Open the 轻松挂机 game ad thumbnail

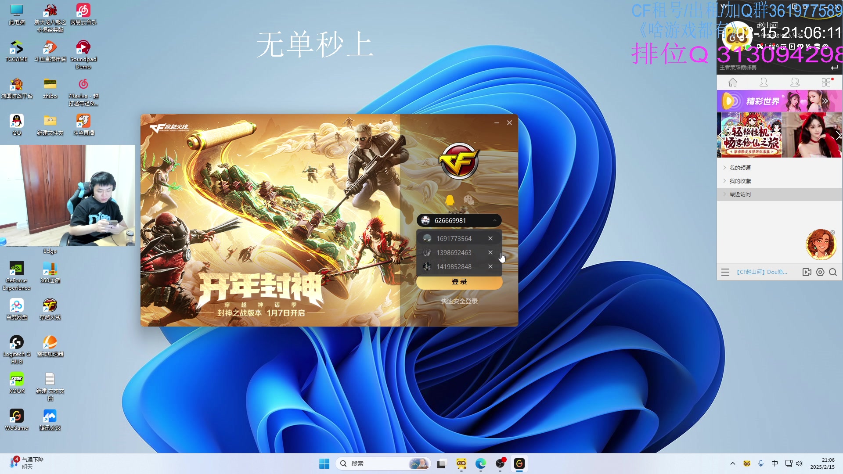pos(751,135)
